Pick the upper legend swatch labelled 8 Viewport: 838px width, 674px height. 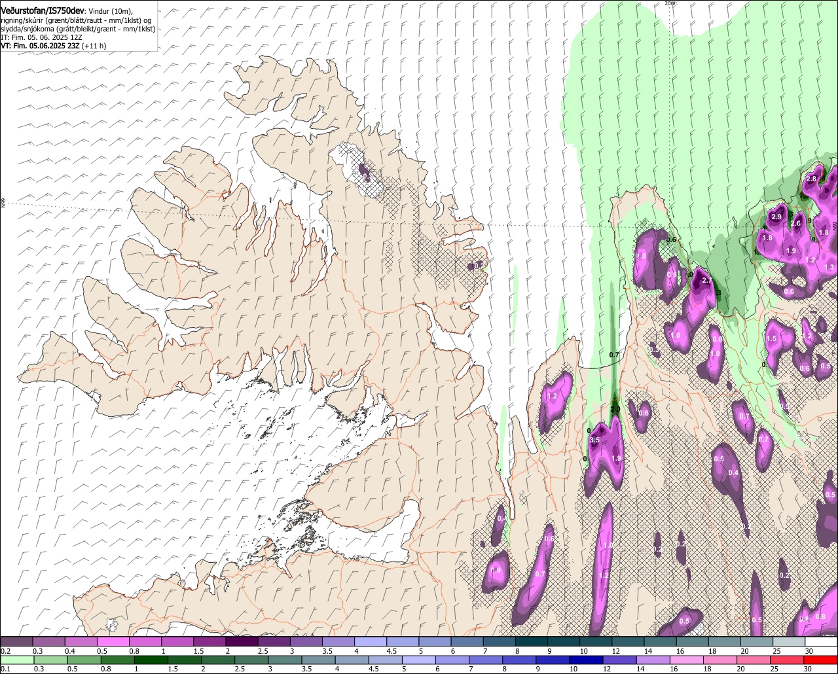coord(532,642)
